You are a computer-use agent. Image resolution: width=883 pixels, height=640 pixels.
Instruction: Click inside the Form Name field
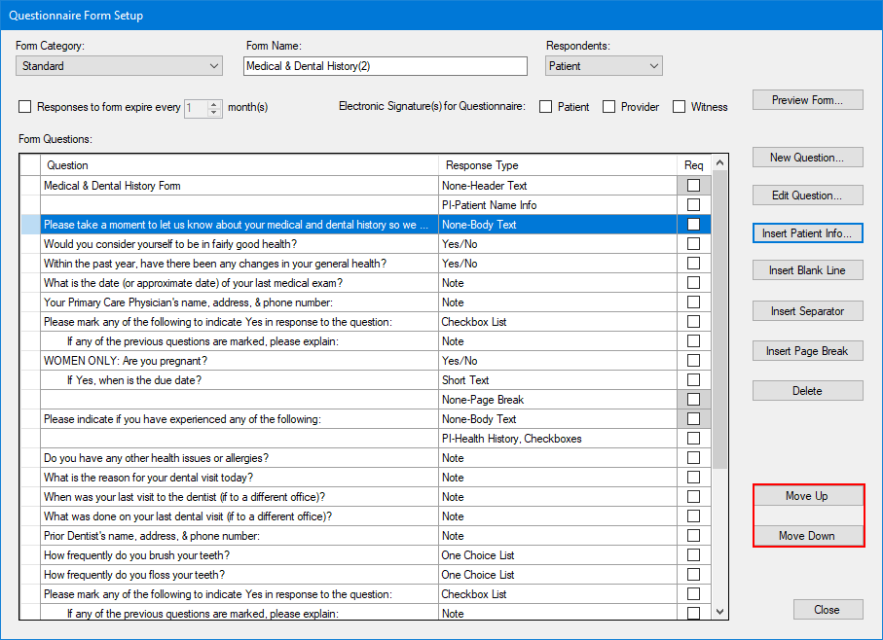[x=385, y=65]
